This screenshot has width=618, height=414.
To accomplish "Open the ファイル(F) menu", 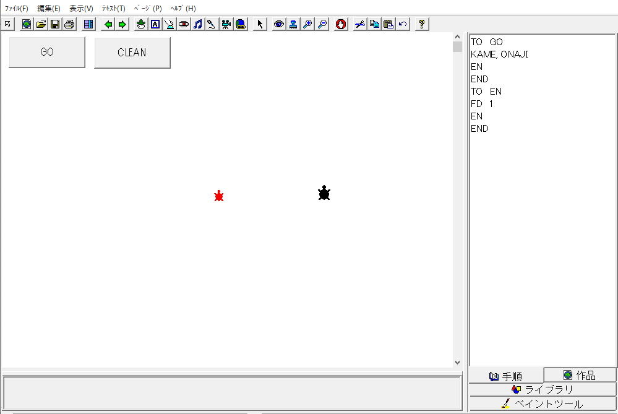I will [x=17, y=9].
